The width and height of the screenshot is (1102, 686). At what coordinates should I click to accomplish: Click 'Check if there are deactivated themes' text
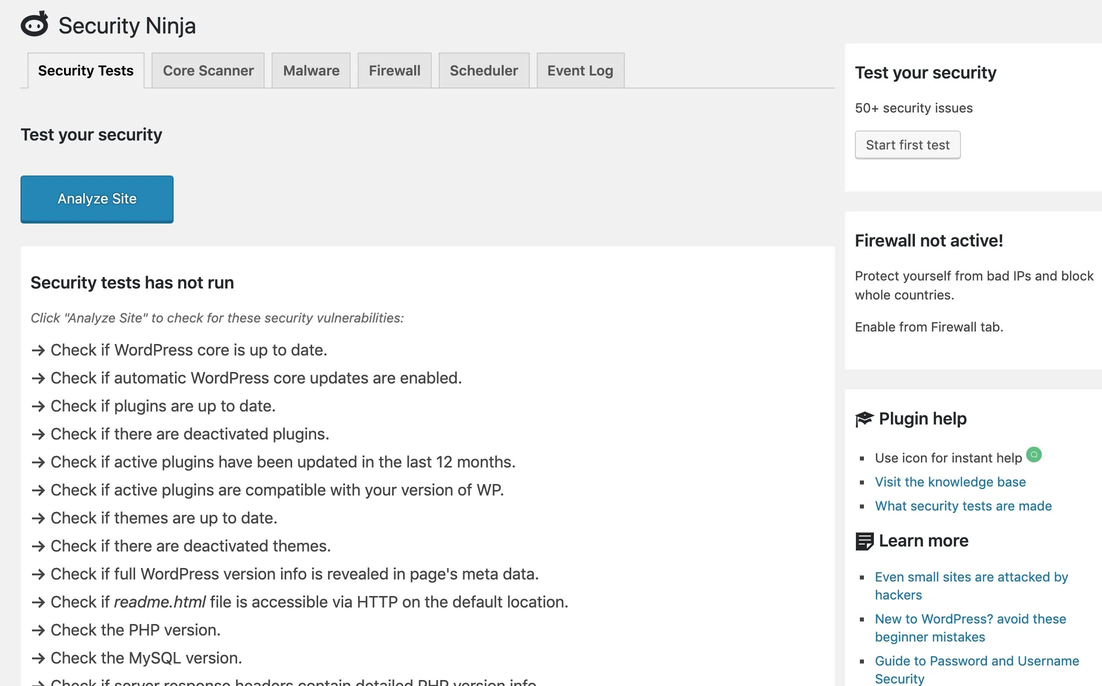click(x=191, y=546)
